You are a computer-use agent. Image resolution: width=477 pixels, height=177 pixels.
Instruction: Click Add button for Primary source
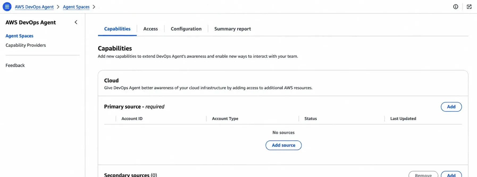pos(451,107)
